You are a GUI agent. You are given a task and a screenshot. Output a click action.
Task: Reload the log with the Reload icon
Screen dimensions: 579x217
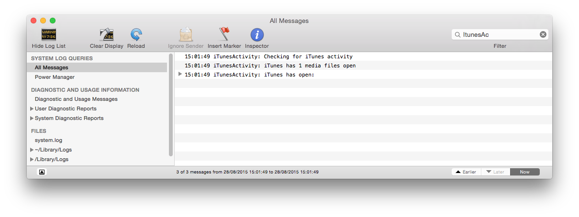coord(136,34)
